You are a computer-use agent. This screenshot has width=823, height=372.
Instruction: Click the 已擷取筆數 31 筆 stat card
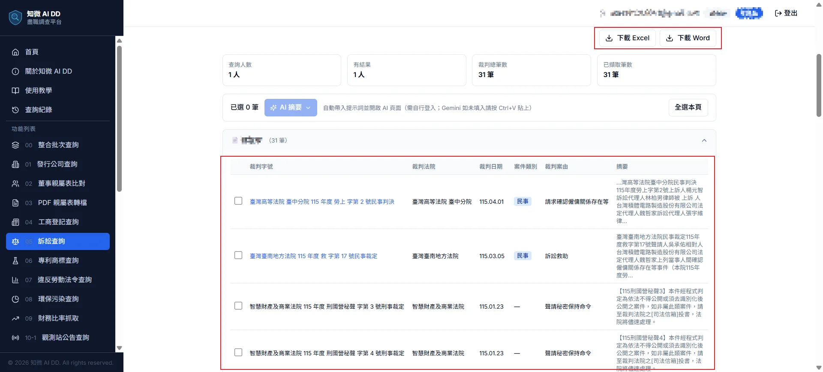(x=656, y=70)
